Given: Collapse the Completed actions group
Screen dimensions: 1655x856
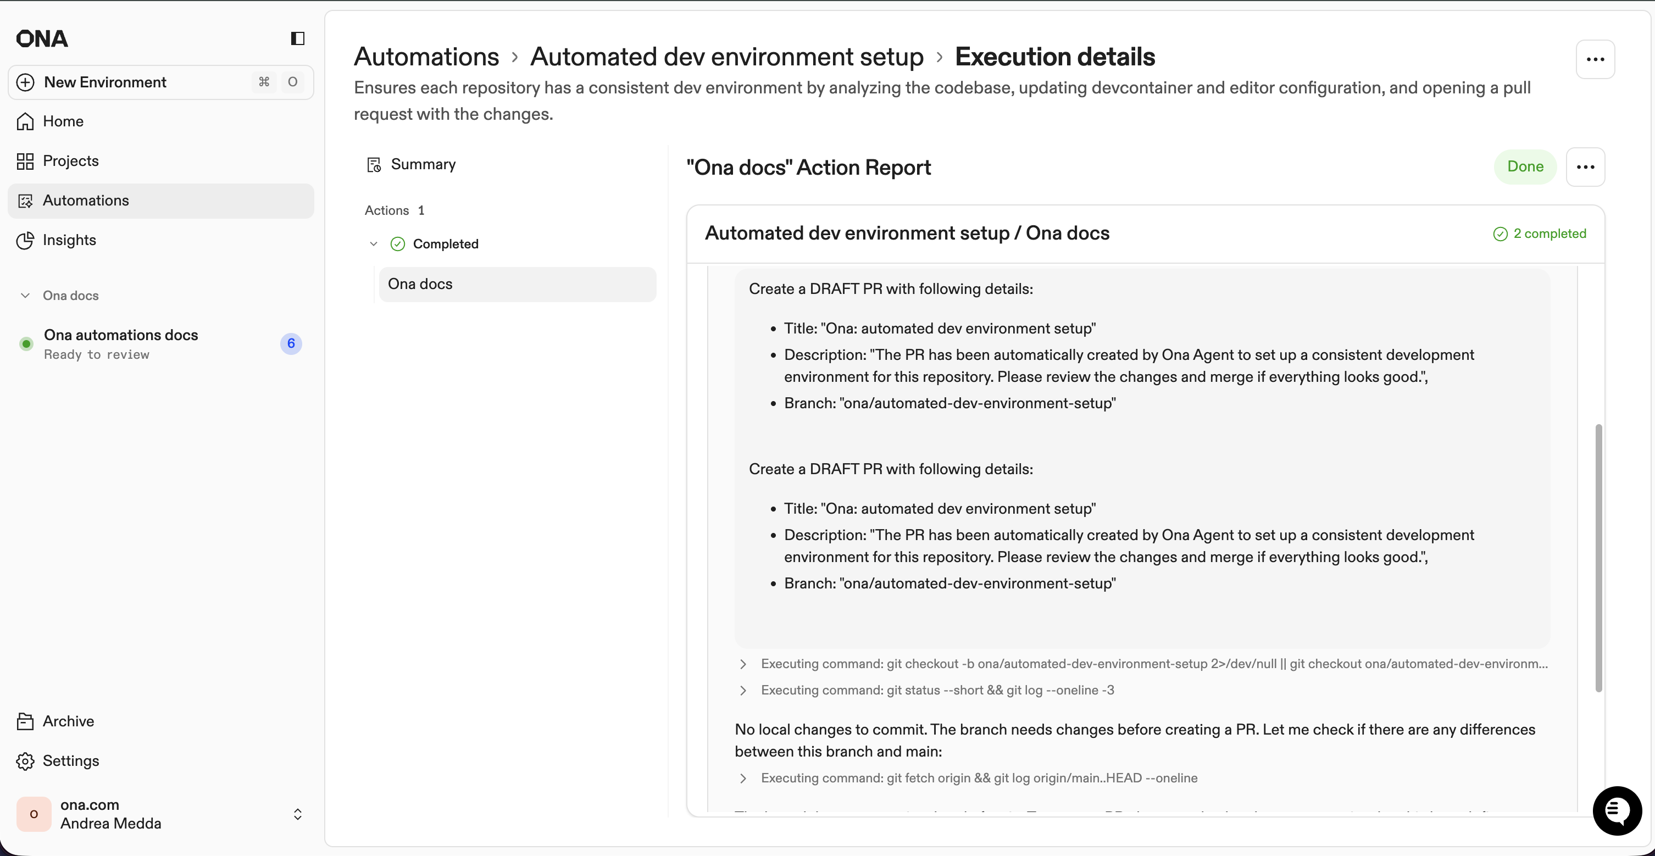Looking at the screenshot, I should coord(373,243).
